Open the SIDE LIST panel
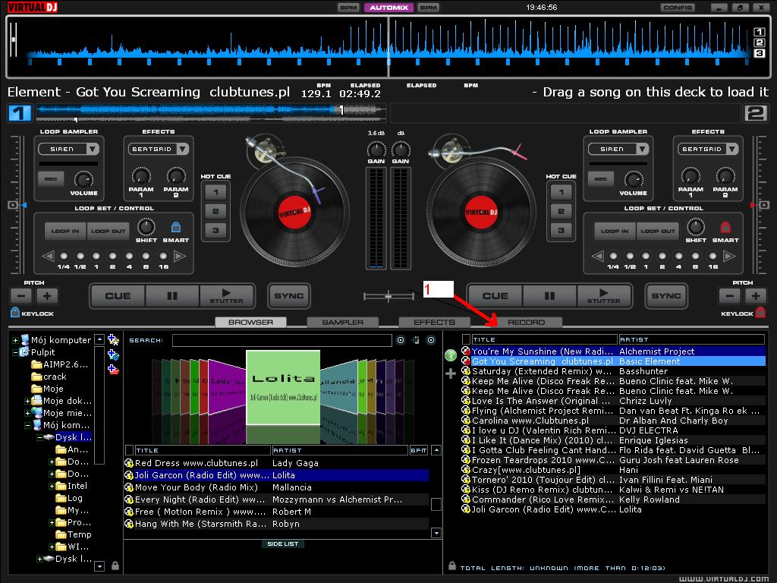777x583 pixels. pyautogui.click(x=283, y=544)
